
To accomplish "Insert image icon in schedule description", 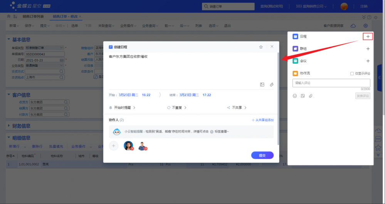I will 262,85.
